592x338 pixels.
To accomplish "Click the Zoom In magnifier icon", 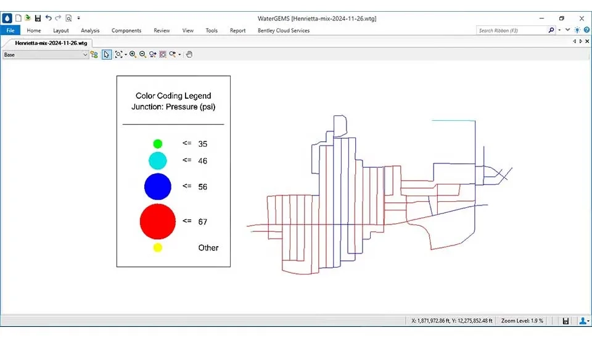I will (133, 54).
